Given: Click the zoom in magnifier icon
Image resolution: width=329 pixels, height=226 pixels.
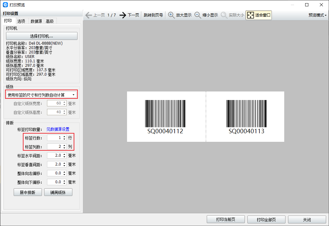Looking at the screenshot, I should pyautogui.click(x=171, y=15).
